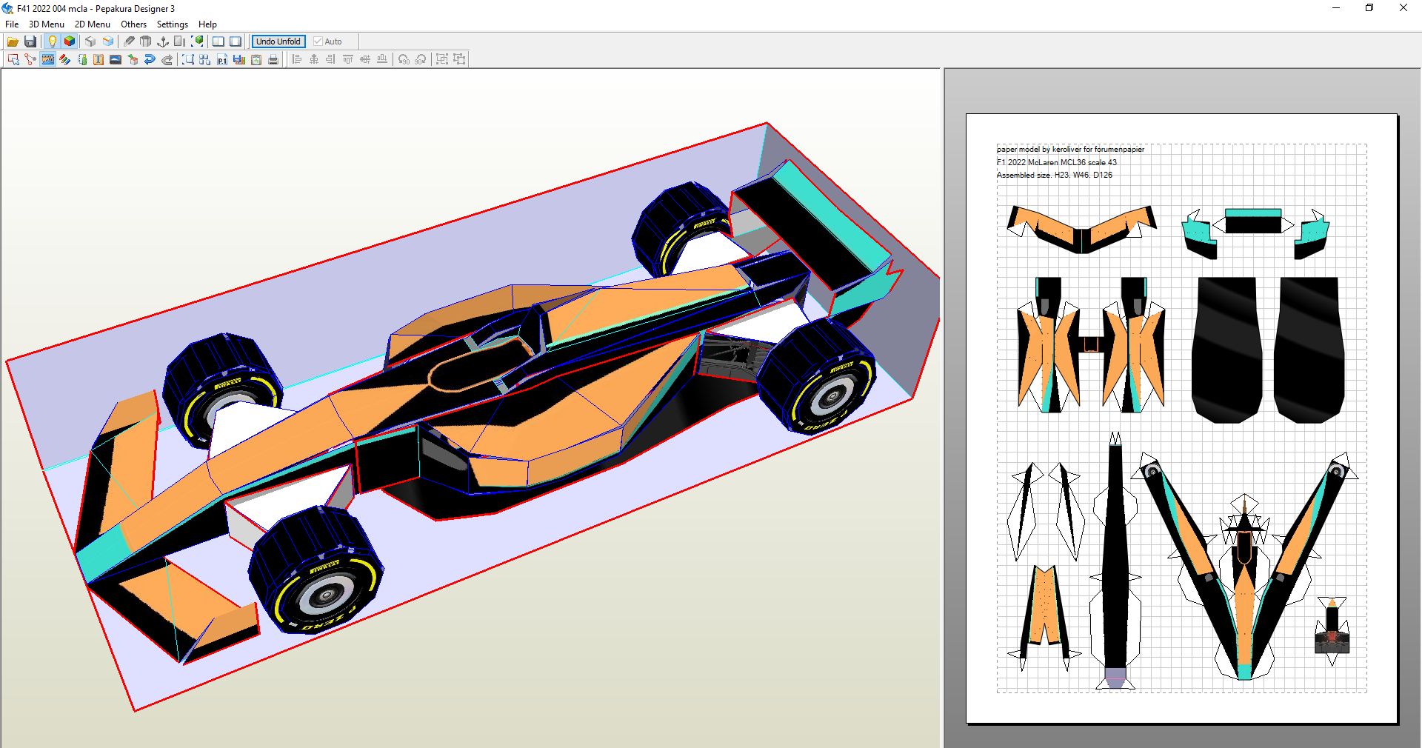Open the 2D Menu
1422x748 pixels.
pyautogui.click(x=92, y=24)
